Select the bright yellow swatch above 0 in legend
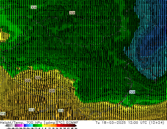The width and height of the screenshot is (167, 129). tap(43, 126)
